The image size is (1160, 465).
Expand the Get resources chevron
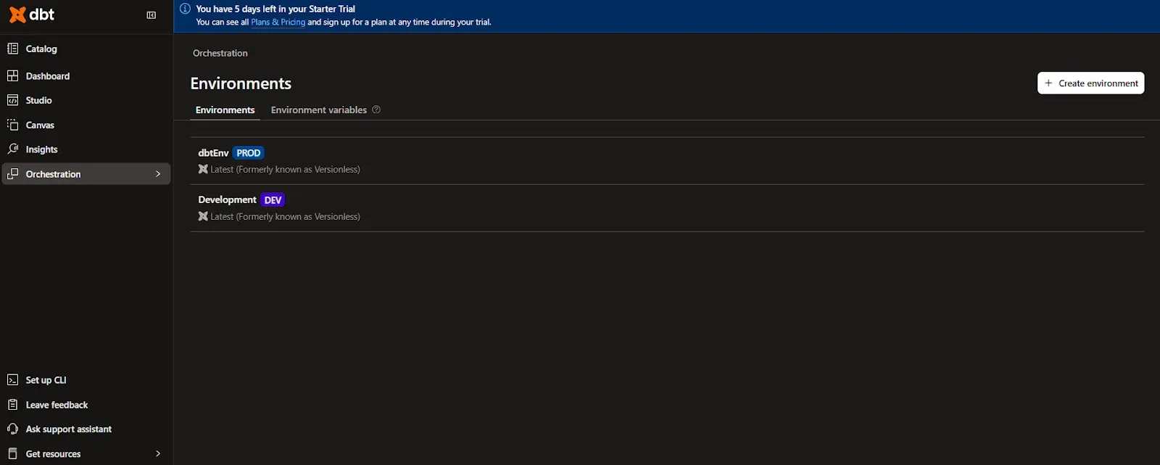point(158,453)
